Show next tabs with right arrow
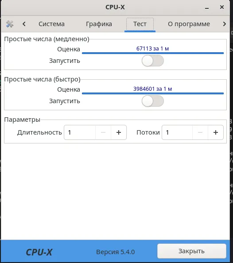Image resolution: width=233 pixels, height=263 pixels. point(225,24)
